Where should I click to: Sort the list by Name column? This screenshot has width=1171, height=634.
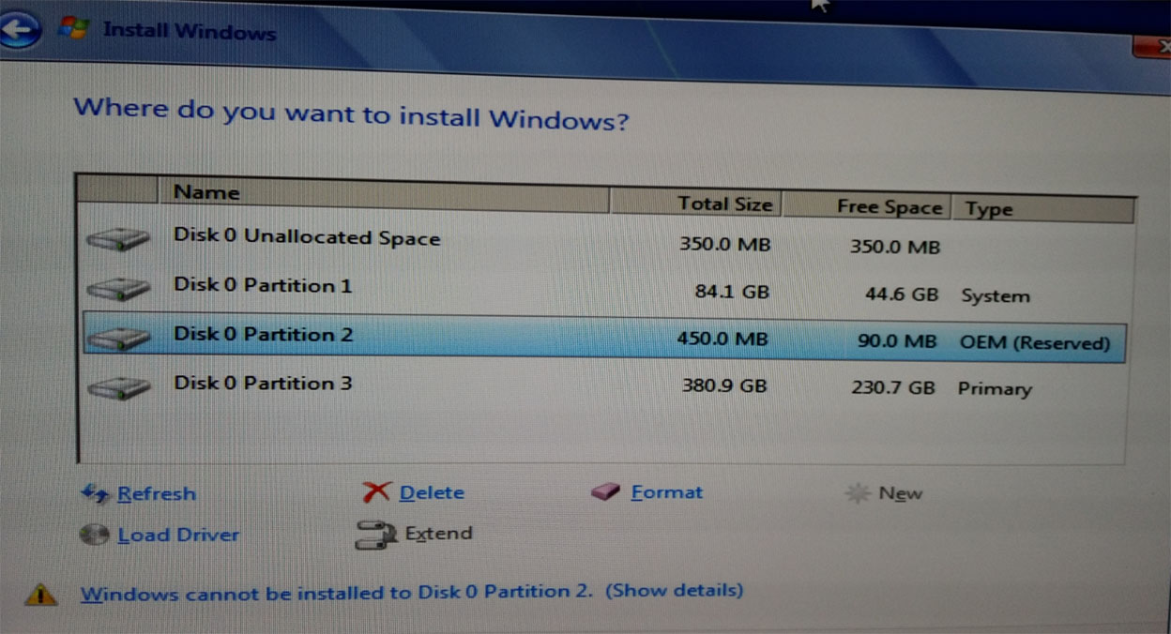(x=384, y=194)
